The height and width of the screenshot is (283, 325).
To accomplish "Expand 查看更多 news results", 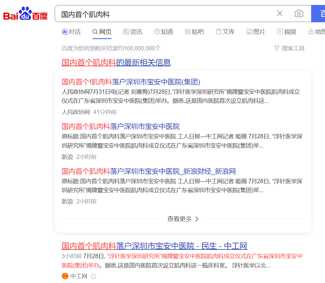I will tap(183, 219).
